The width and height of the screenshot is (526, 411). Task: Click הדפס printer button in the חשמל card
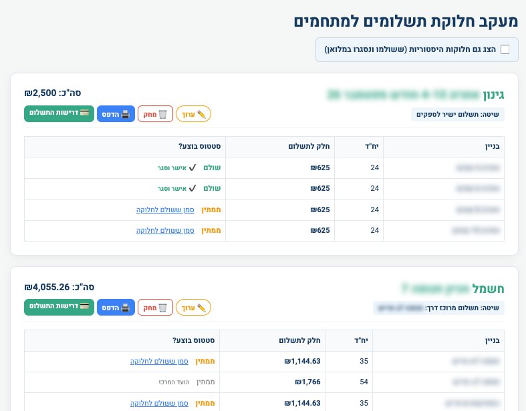pyautogui.click(x=116, y=308)
